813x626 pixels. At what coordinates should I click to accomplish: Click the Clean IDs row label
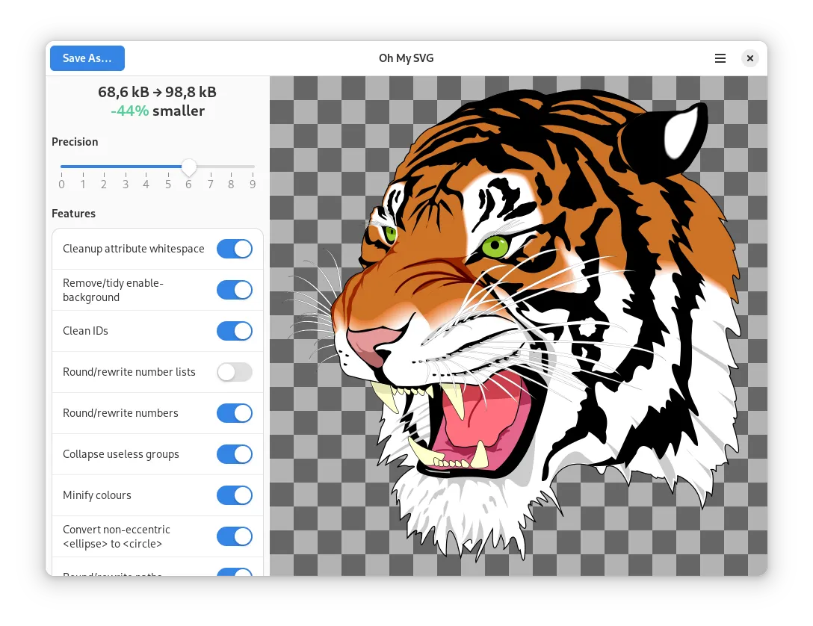point(86,331)
